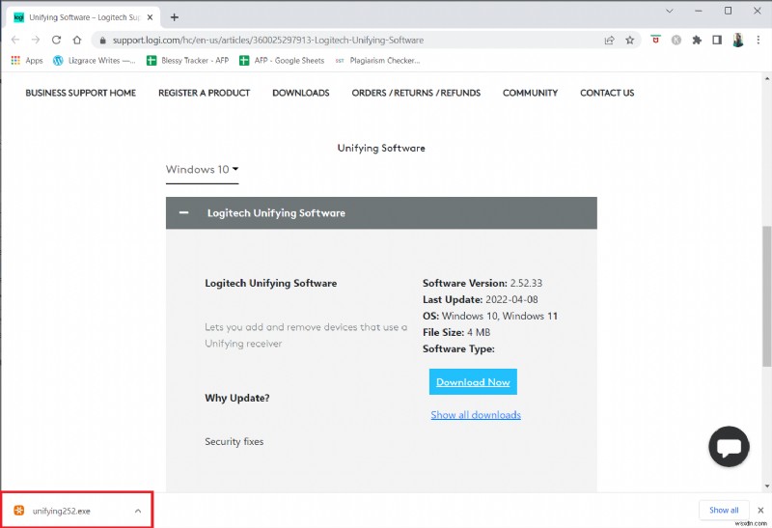Select the Unifying Software tab

pyautogui.click(x=84, y=17)
